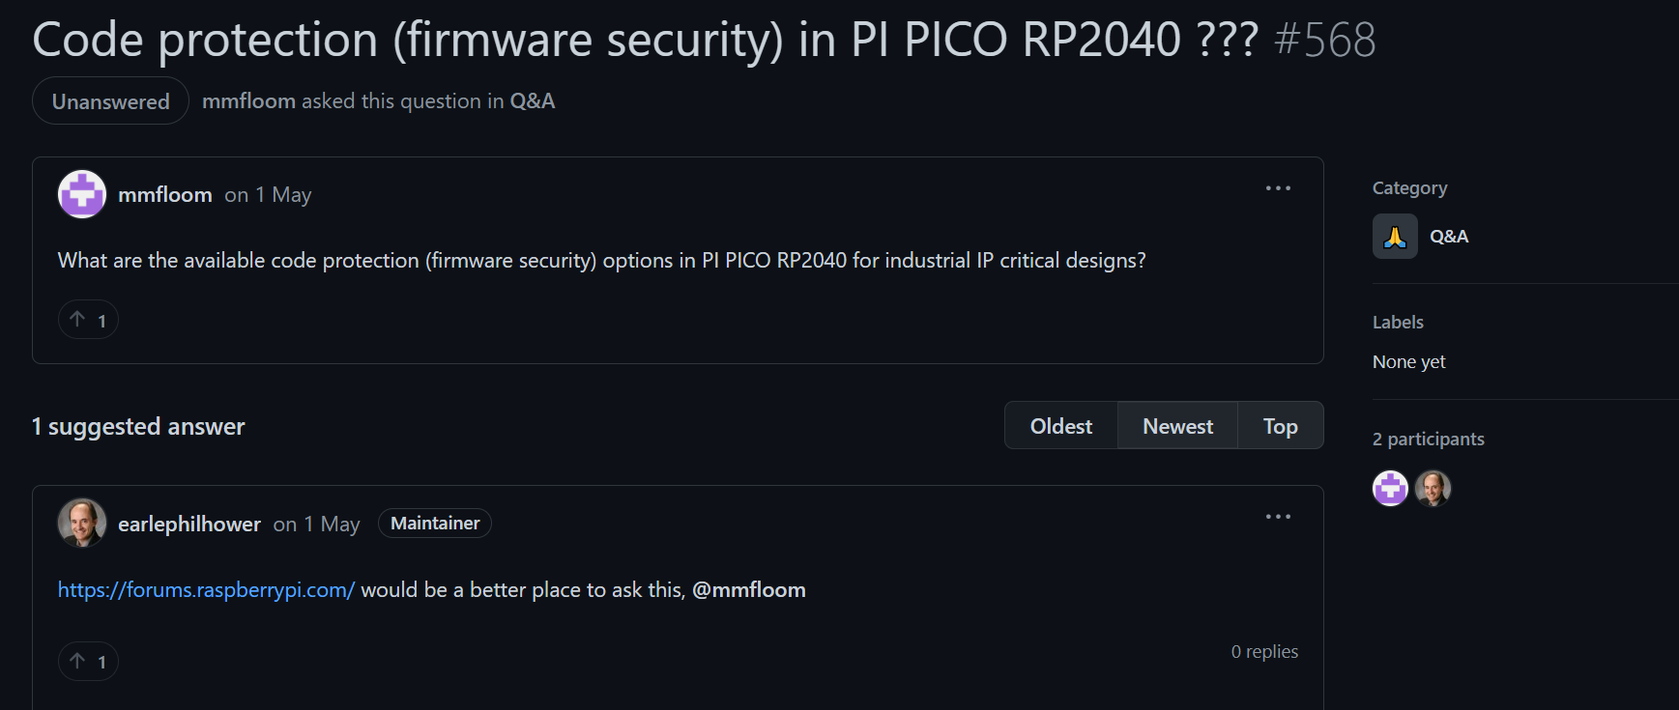Open the Q&A category pray-hands icon

[1395, 237]
